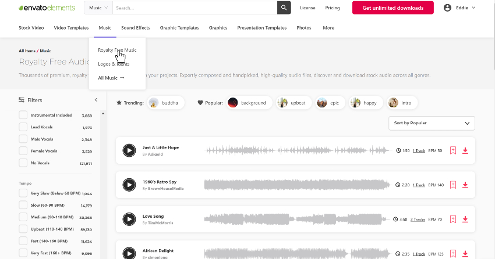Expand the Eddie account menu chevron
The width and height of the screenshot is (495, 259).
(473, 8)
